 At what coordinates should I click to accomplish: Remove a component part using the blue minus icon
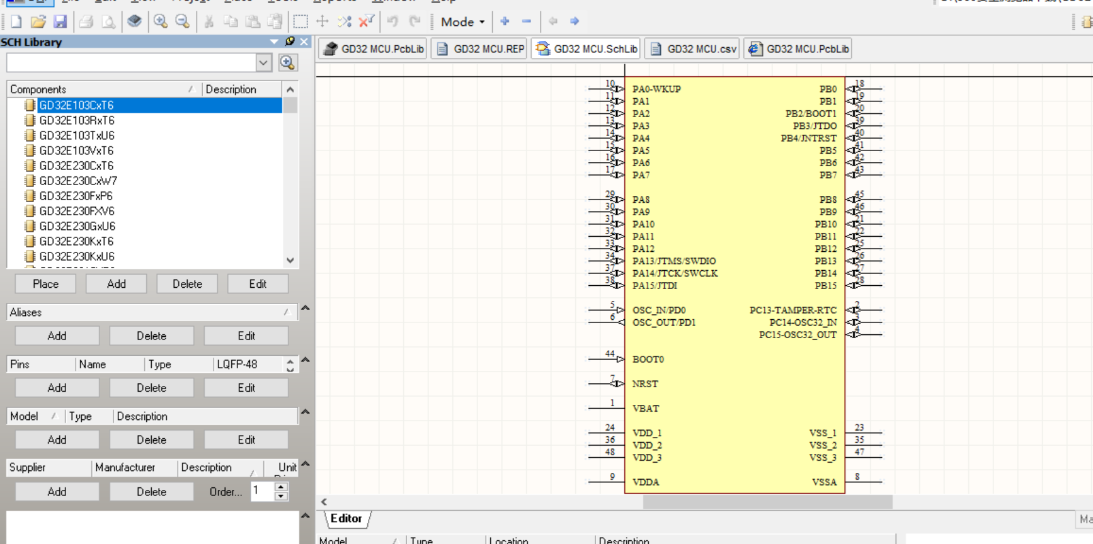(527, 21)
